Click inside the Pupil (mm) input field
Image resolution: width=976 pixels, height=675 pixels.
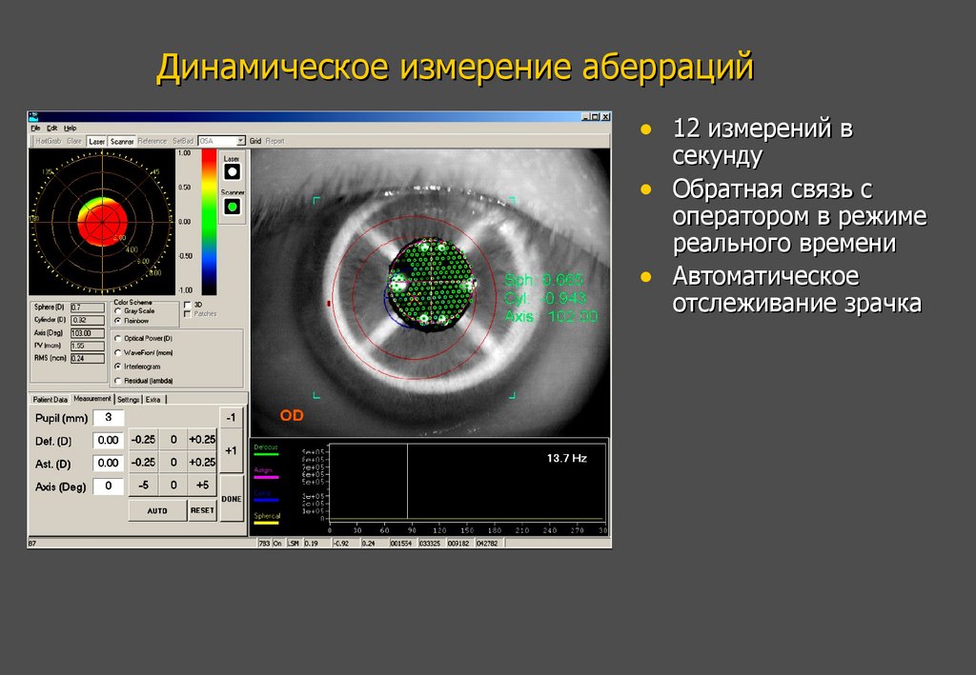[111, 416]
